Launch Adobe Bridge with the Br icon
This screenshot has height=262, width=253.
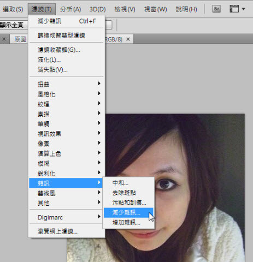(x=216, y=9)
